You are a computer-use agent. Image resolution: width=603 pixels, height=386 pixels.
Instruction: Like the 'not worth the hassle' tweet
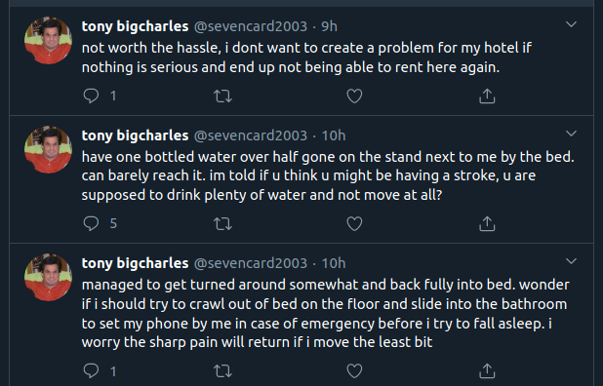click(x=354, y=96)
